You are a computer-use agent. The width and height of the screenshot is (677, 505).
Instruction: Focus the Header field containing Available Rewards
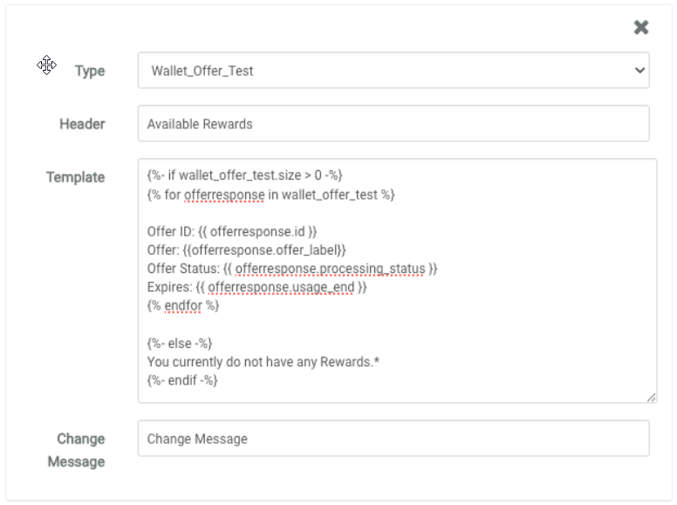[x=393, y=124]
